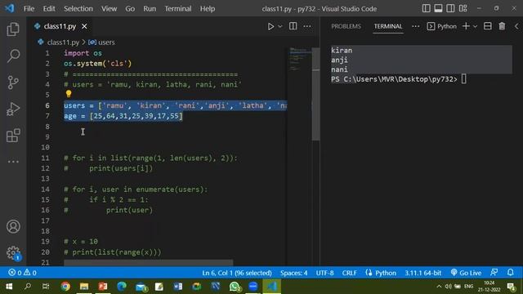Open Windows taskbar search
Image resolution: width=523 pixels, height=294 pixels.
[28, 287]
